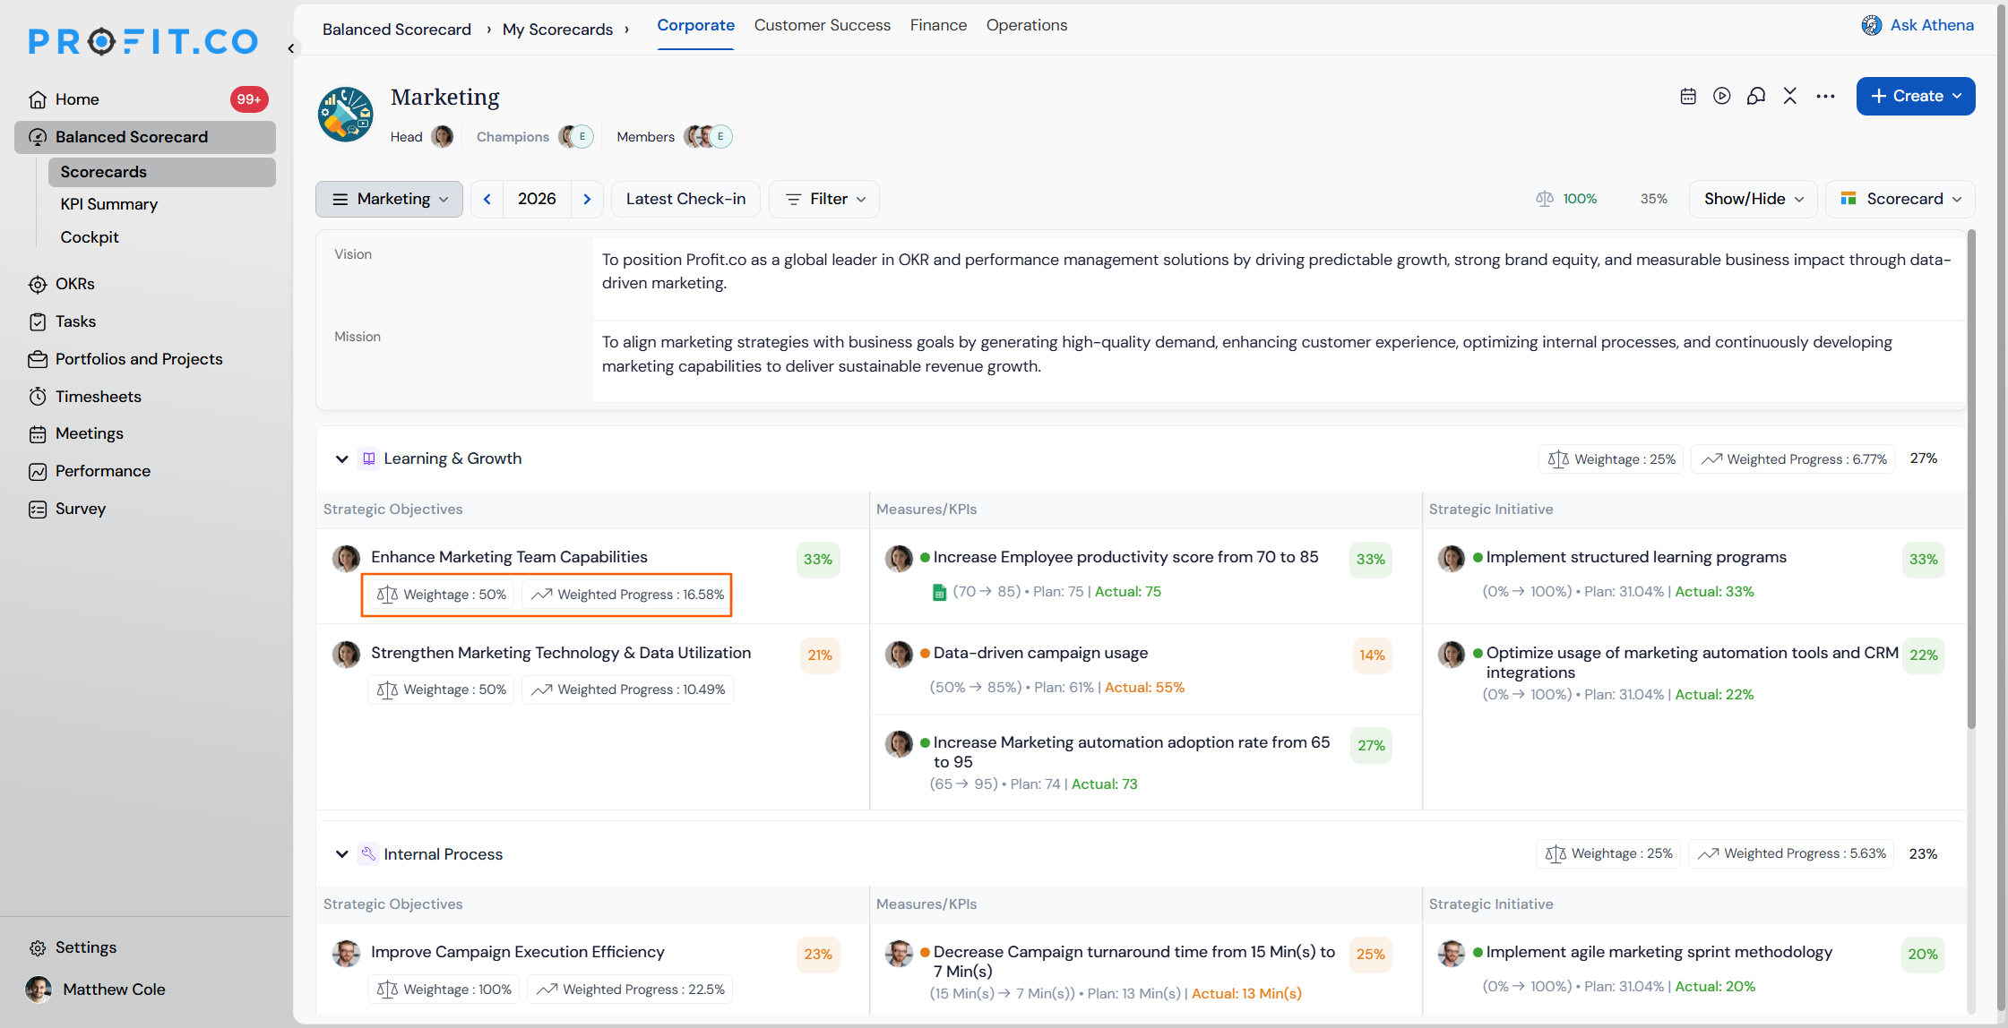
Task: Go to previous year arrow
Action: [487, 199]
